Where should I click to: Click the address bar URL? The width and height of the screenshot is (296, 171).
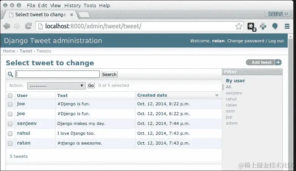coord(93,26)
